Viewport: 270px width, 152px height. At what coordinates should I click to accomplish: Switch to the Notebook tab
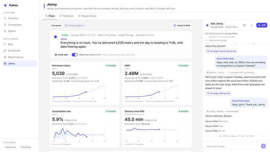[66, 16]
